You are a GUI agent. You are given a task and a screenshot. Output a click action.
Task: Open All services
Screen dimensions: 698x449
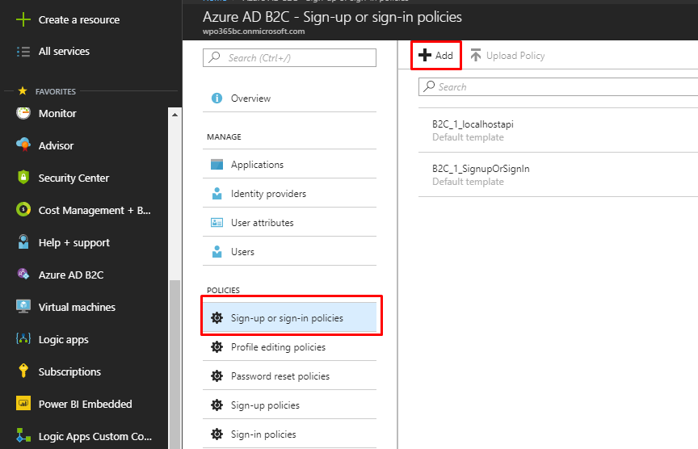point(64,51)
